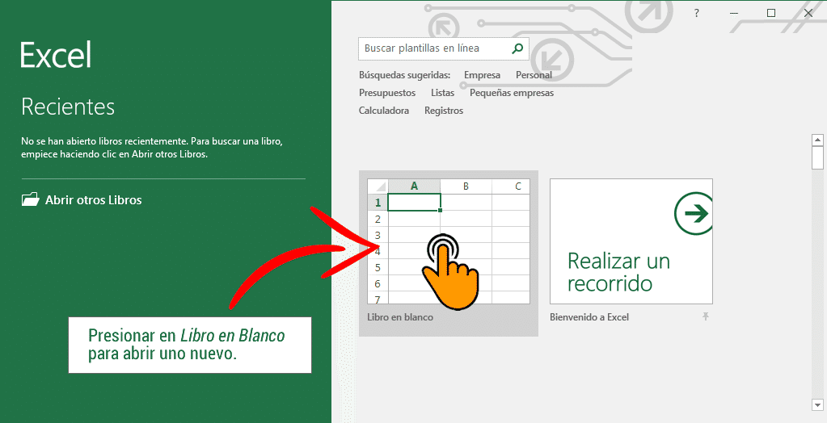Select the Empresa suggested search
The width and height of the screenshot is (827, 423).
[x=482, y=75]
